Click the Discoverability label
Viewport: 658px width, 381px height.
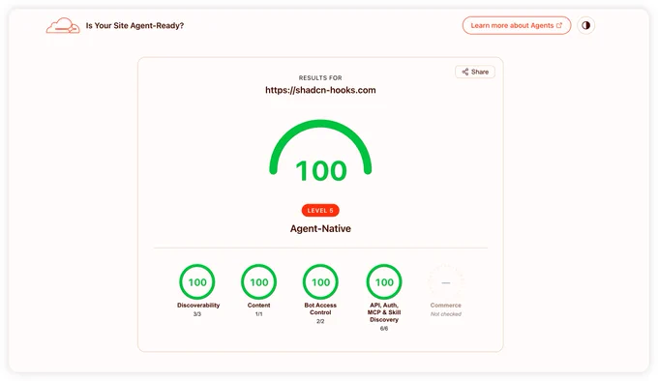coord(198,306)
